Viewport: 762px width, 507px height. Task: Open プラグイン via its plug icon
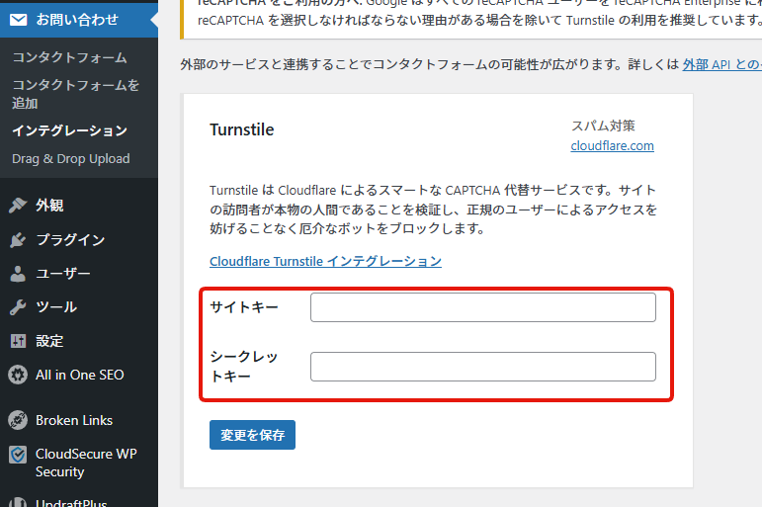coord(18,240)
